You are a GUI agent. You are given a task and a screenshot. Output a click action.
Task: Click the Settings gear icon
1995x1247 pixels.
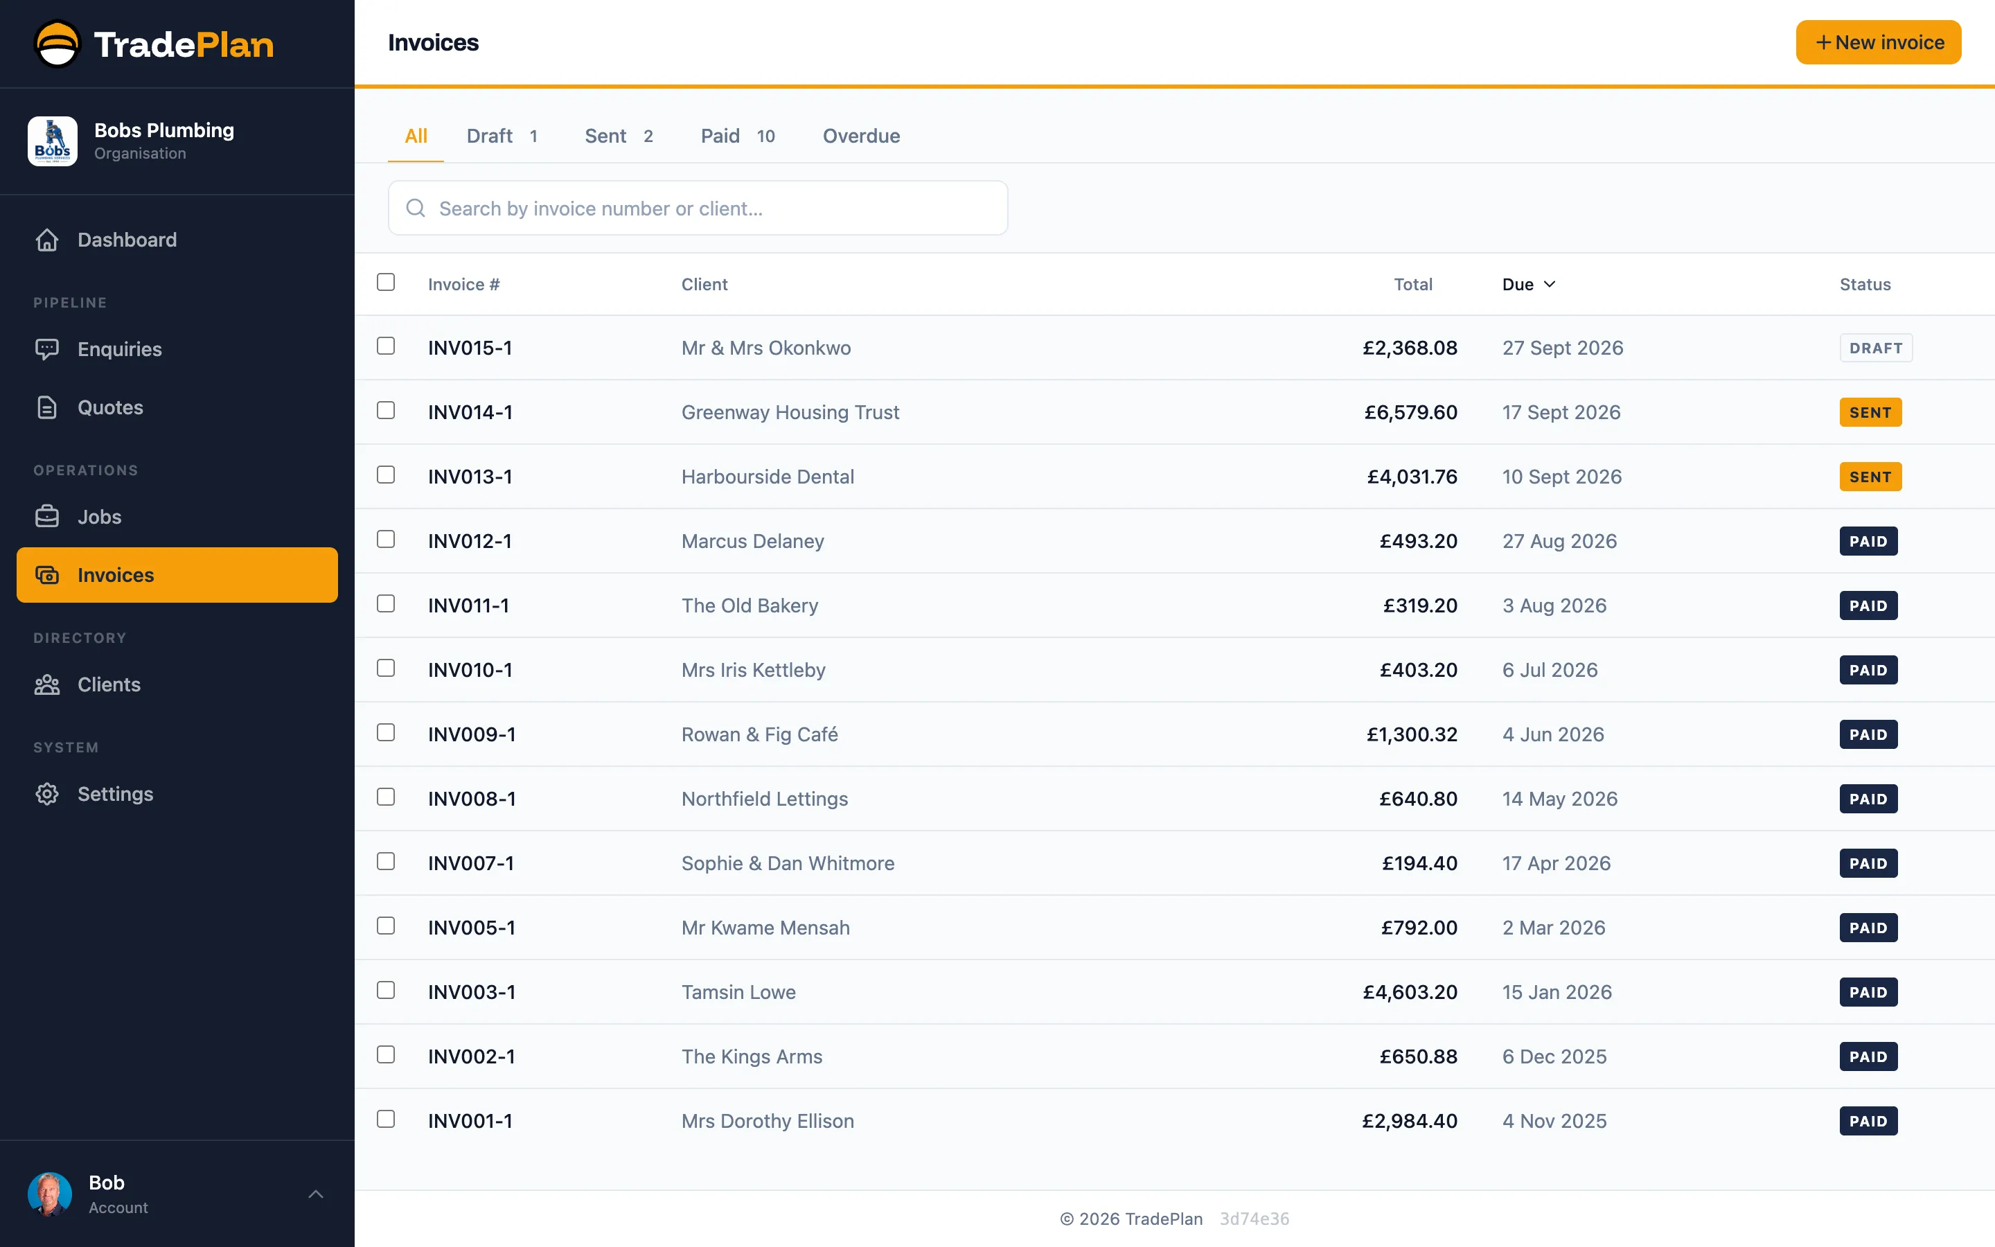(47, 794)
